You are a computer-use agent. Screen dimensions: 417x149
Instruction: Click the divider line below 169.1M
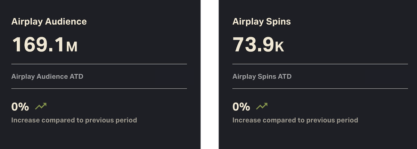(x=99, y=64)
